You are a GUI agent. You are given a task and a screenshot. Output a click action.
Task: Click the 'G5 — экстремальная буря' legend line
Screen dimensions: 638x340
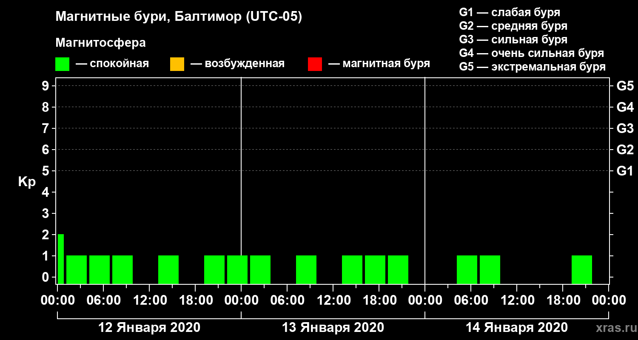(532, 67)
